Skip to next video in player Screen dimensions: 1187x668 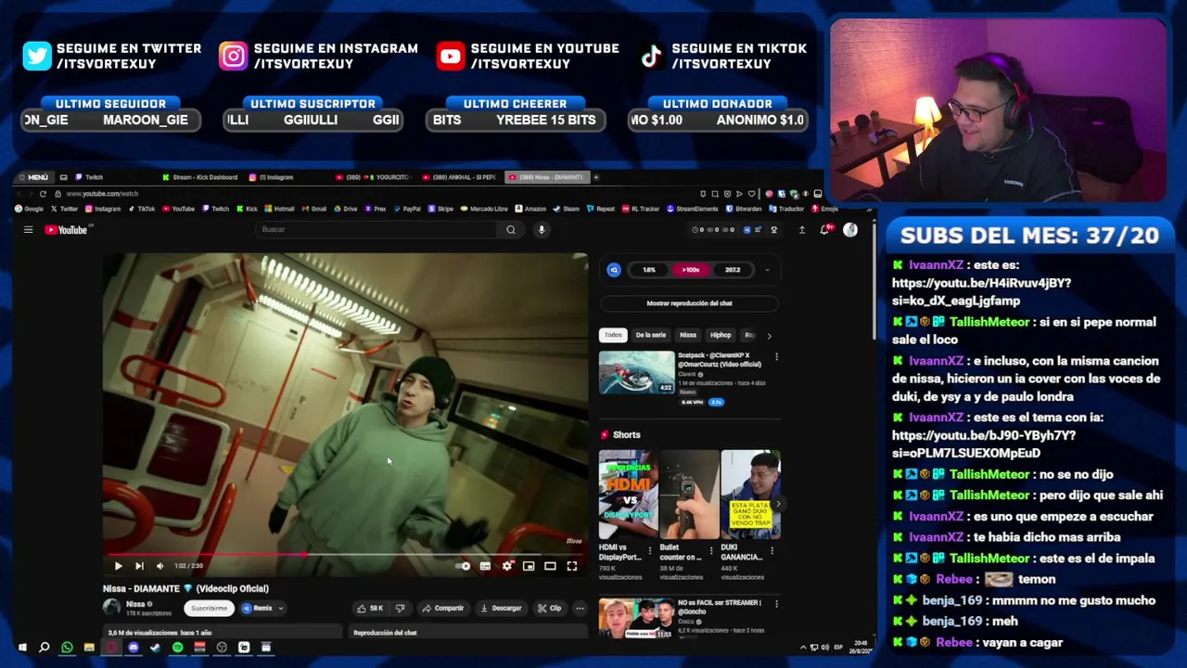click(139, 566)
